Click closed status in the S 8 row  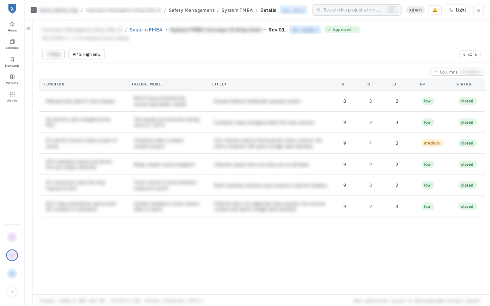coord(467,101)
